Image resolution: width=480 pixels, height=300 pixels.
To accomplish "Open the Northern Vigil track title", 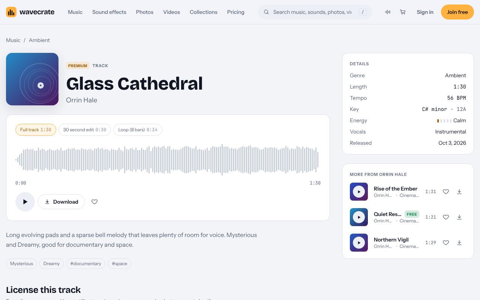I will [391, 240].
